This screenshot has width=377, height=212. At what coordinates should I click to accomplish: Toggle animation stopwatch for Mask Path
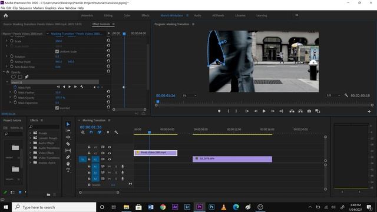pyautogui.click(x=15, y=87)
